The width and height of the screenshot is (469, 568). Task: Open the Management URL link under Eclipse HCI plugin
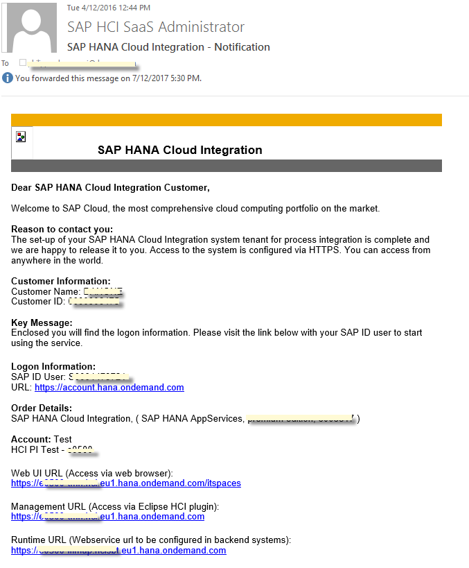pyautogui.click(x=108, y=516)
